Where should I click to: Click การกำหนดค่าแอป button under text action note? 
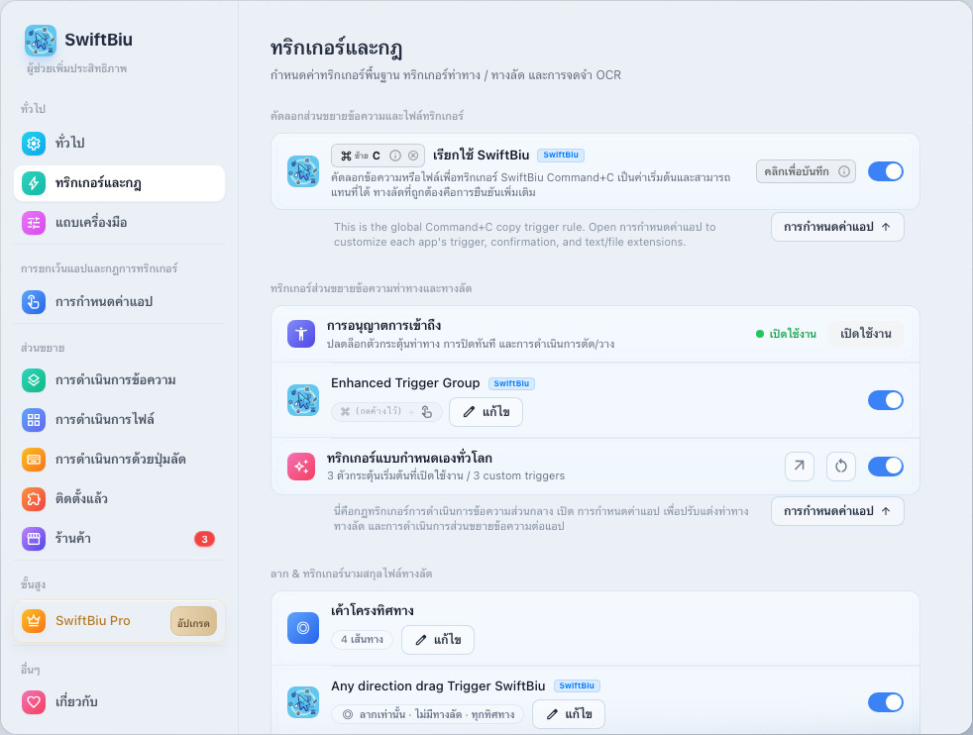(x=837, y=512)
